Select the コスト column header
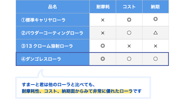The image size is (183, 99). (129, 7)
